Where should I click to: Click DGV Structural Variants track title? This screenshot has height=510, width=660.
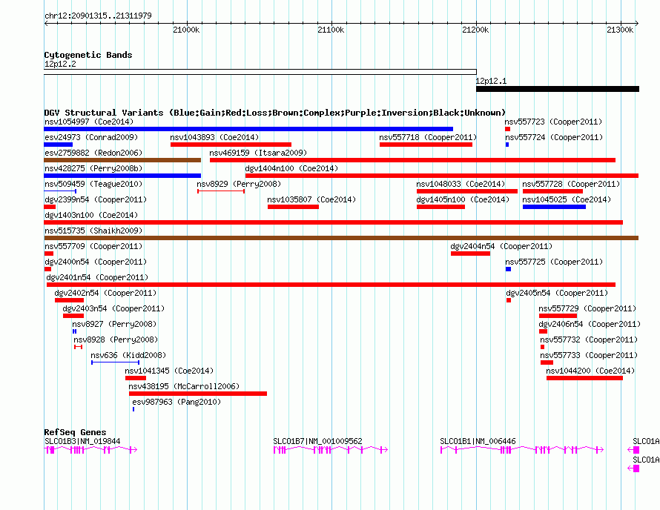(x=275, y=113)
